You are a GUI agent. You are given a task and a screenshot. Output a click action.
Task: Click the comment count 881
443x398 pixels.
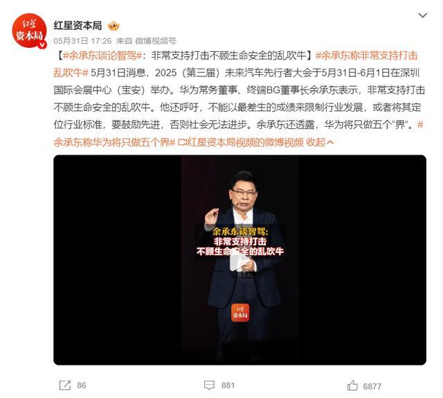click(228, 386)
